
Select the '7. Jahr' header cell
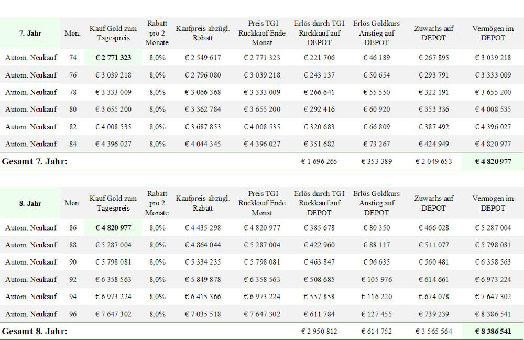pos(30,33)
